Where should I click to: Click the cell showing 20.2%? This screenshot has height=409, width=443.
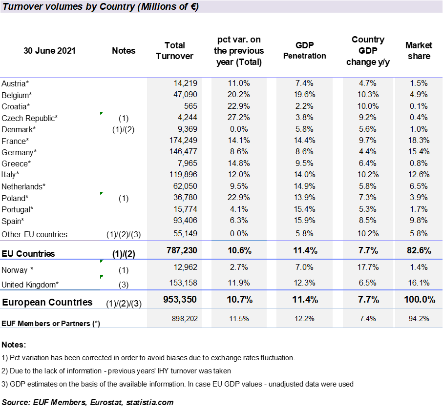pyautogui.click(x=239, y=95)
